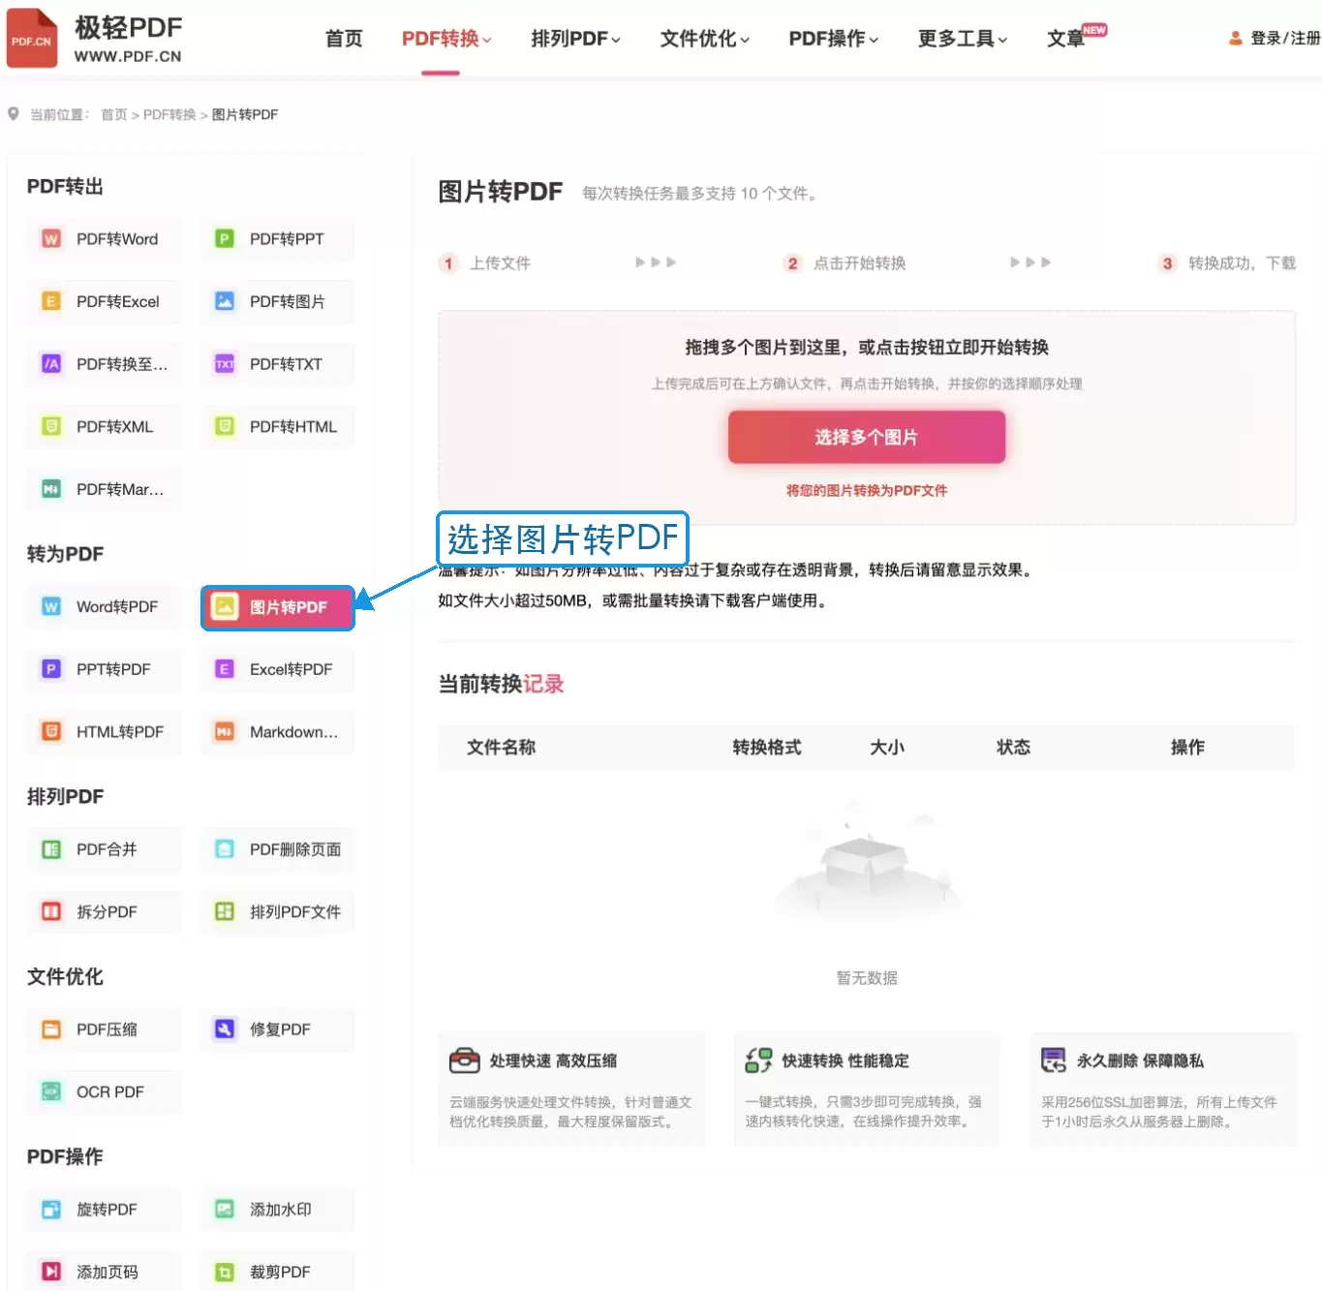Click PDF转换 in the breadcrumb
The width and height of the screenshot is (1322, 1291).
169,114
